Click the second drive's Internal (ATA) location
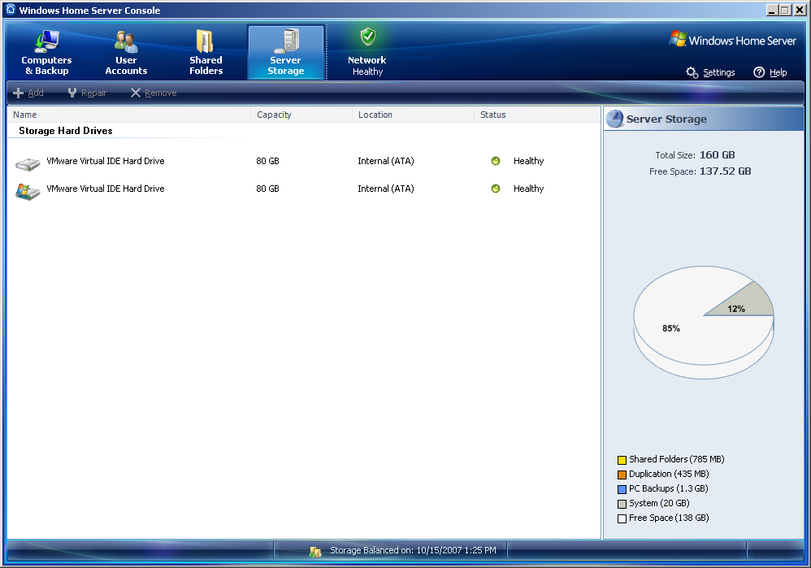The width and height of the screenshot is (811, 568). click(386, 189)
